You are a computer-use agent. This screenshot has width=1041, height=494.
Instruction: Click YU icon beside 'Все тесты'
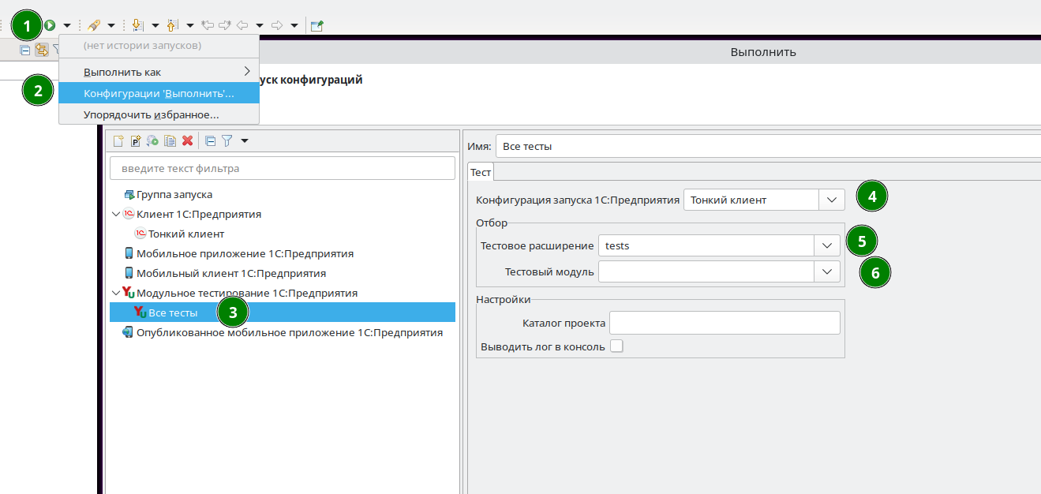(x=140, y=312)
